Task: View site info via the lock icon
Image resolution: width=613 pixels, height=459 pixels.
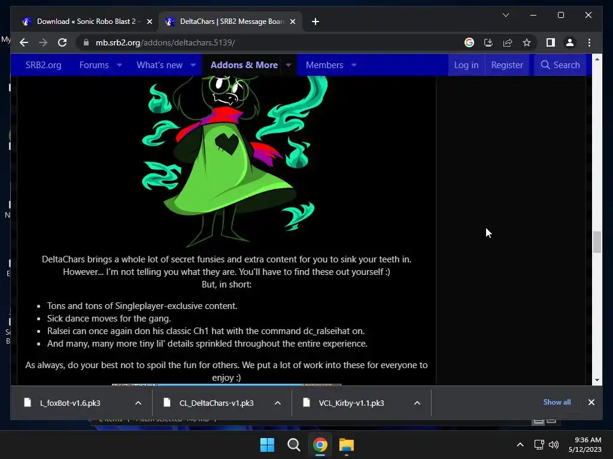Action: (86, 42)
